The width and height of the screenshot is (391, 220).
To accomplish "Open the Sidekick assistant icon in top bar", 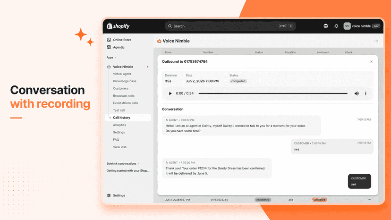I will [326, 26].
